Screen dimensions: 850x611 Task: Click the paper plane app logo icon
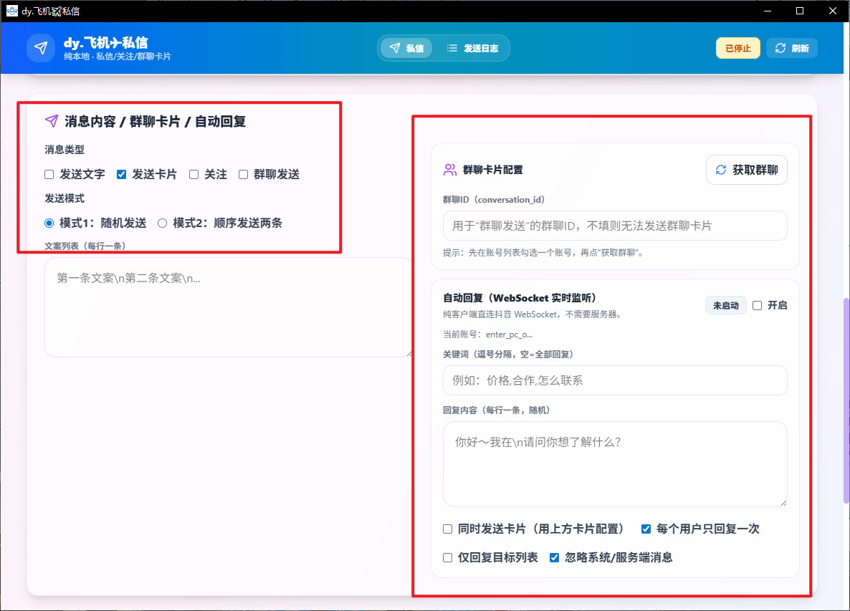41,48
